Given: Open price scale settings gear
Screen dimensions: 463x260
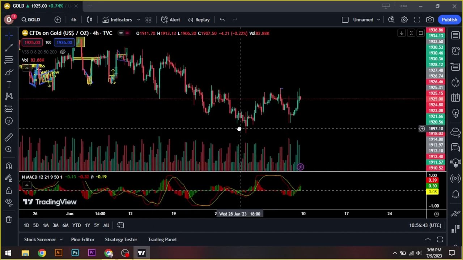Looking at the screenshot, I should 437,214.
